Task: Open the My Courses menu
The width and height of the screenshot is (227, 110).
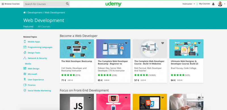Action: pyautogui.click(x=204, y=4)
